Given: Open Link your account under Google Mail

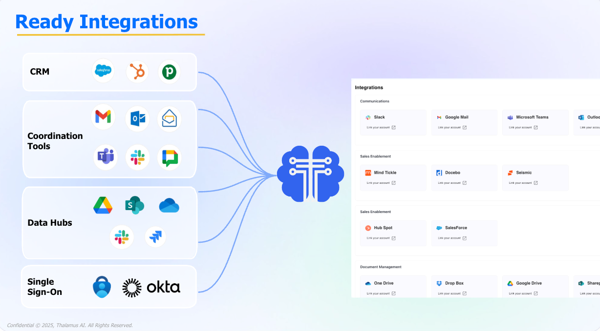Looking at the screenshot, I should [x=452, y=128].
